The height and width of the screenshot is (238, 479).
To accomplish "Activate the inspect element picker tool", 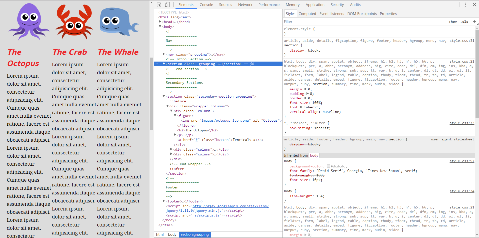I will 159,5.
